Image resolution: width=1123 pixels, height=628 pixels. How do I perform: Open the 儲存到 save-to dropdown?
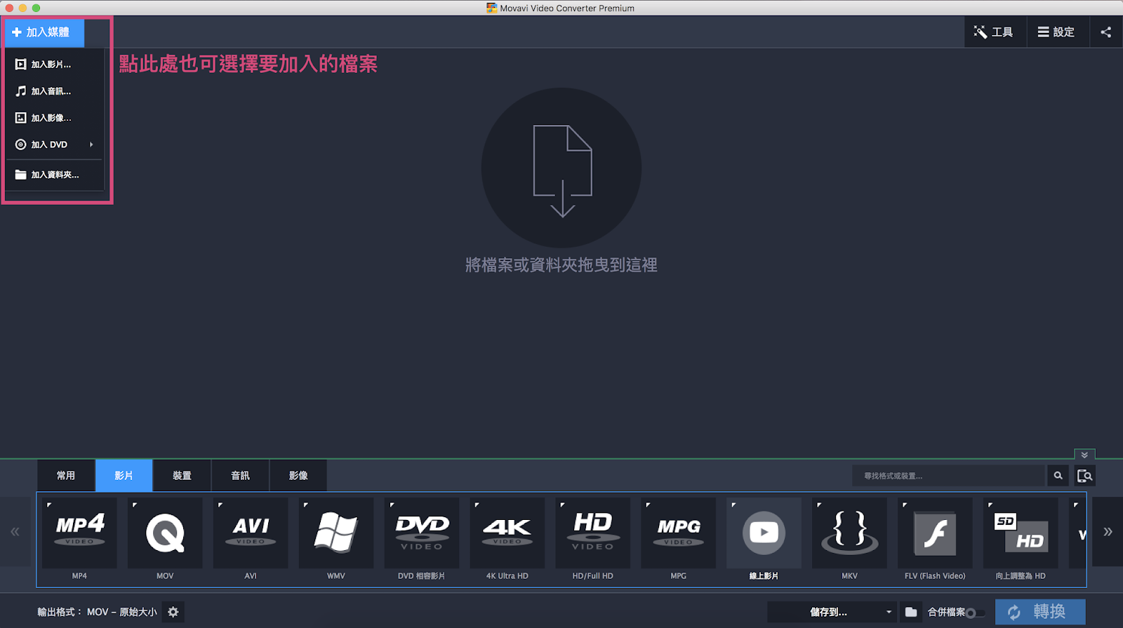(x=832, y=612)
